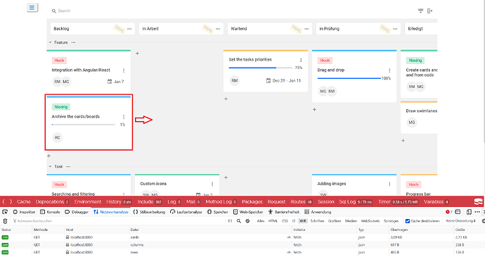
Task: Open the request blocking icon in devtools
Action: (247, 221)
